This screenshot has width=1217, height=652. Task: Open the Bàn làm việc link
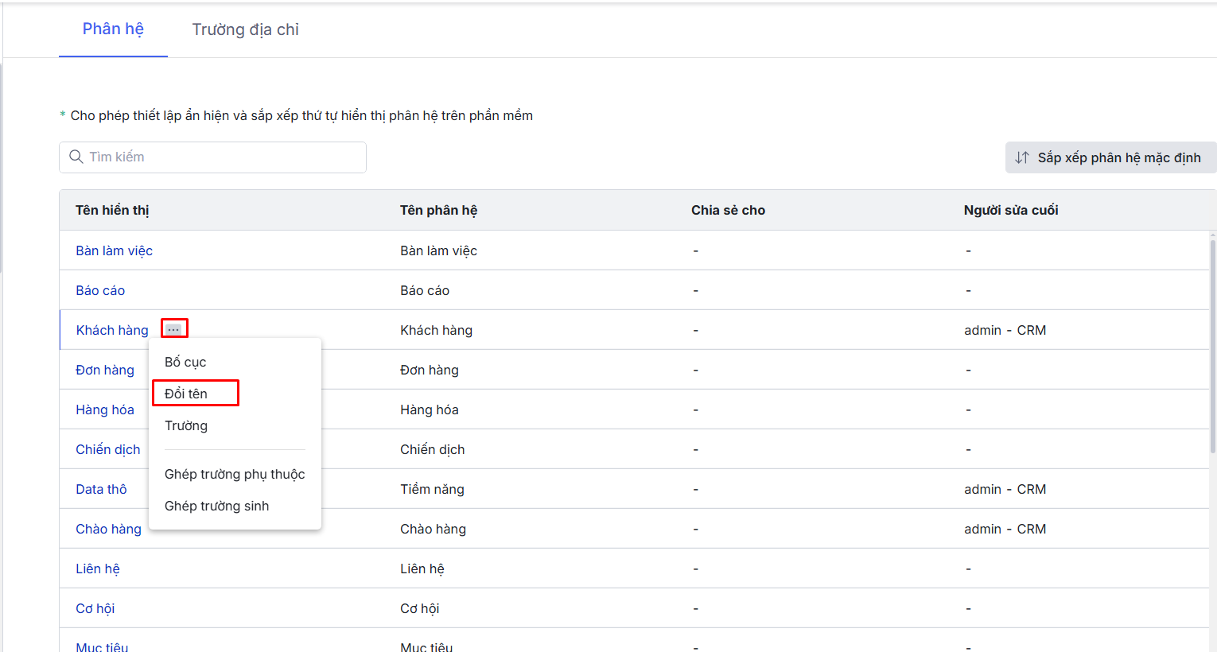point(114,250)
